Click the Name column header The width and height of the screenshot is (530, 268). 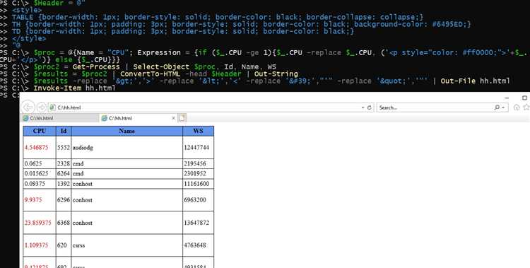(x=126, y=131)
